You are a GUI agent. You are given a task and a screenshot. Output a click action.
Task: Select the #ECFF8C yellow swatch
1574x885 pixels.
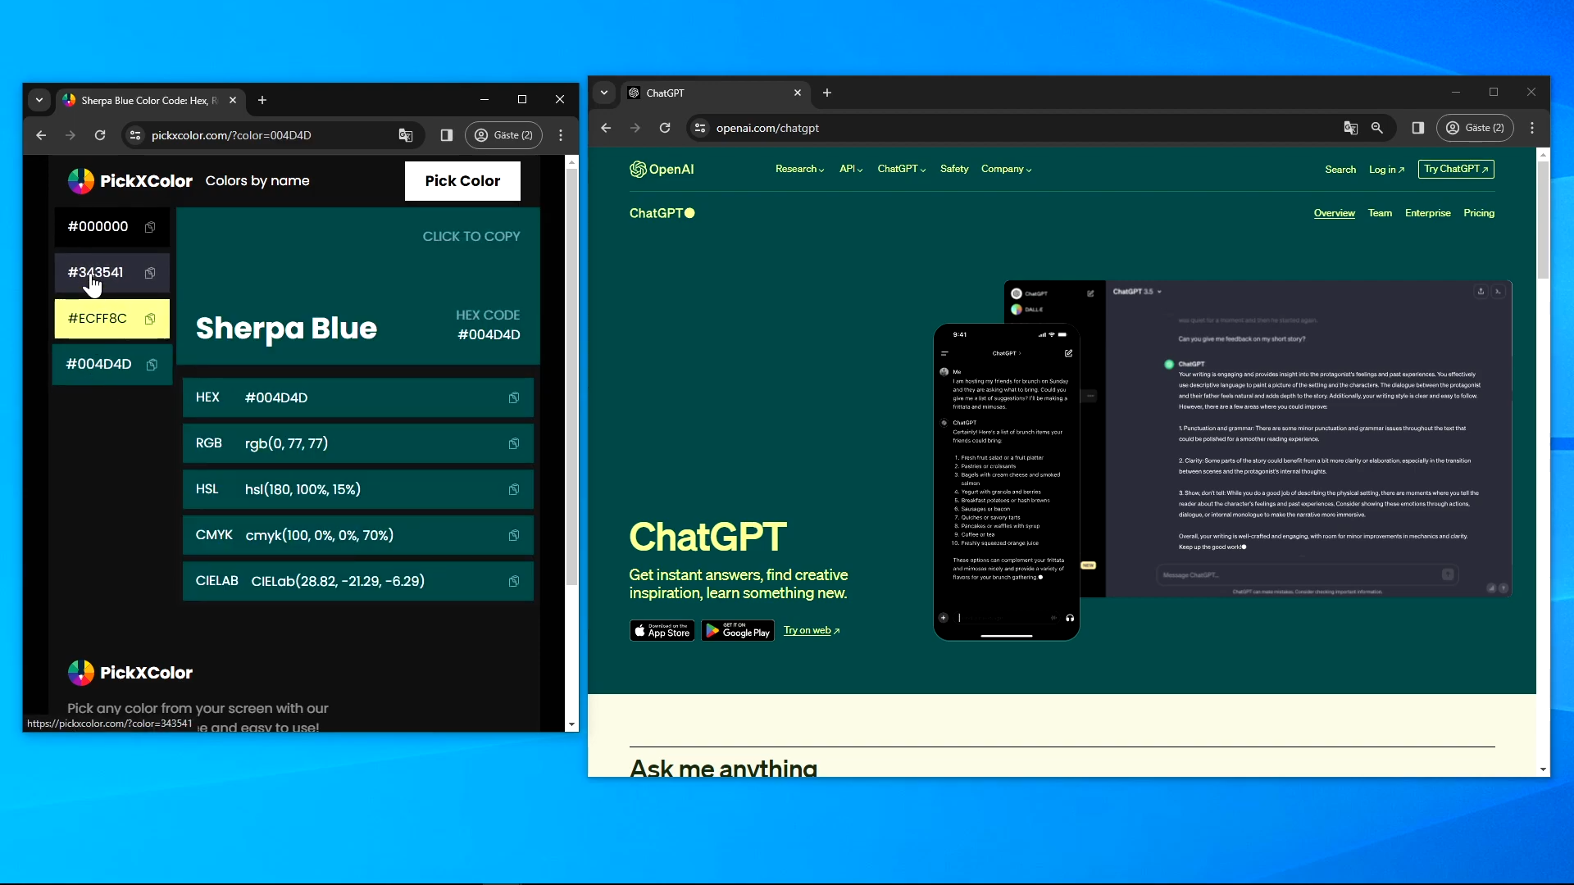tap(111, 319)
